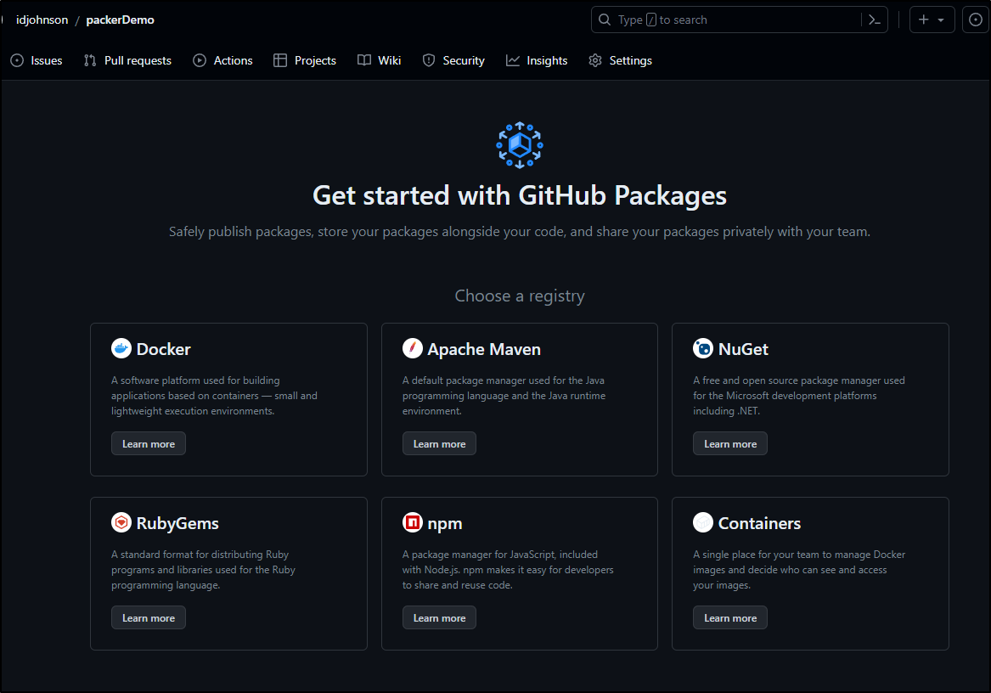This screenshot has width=991, height=693.
Task: Open the issues circle icon at top right
Action: coord(976,20)
